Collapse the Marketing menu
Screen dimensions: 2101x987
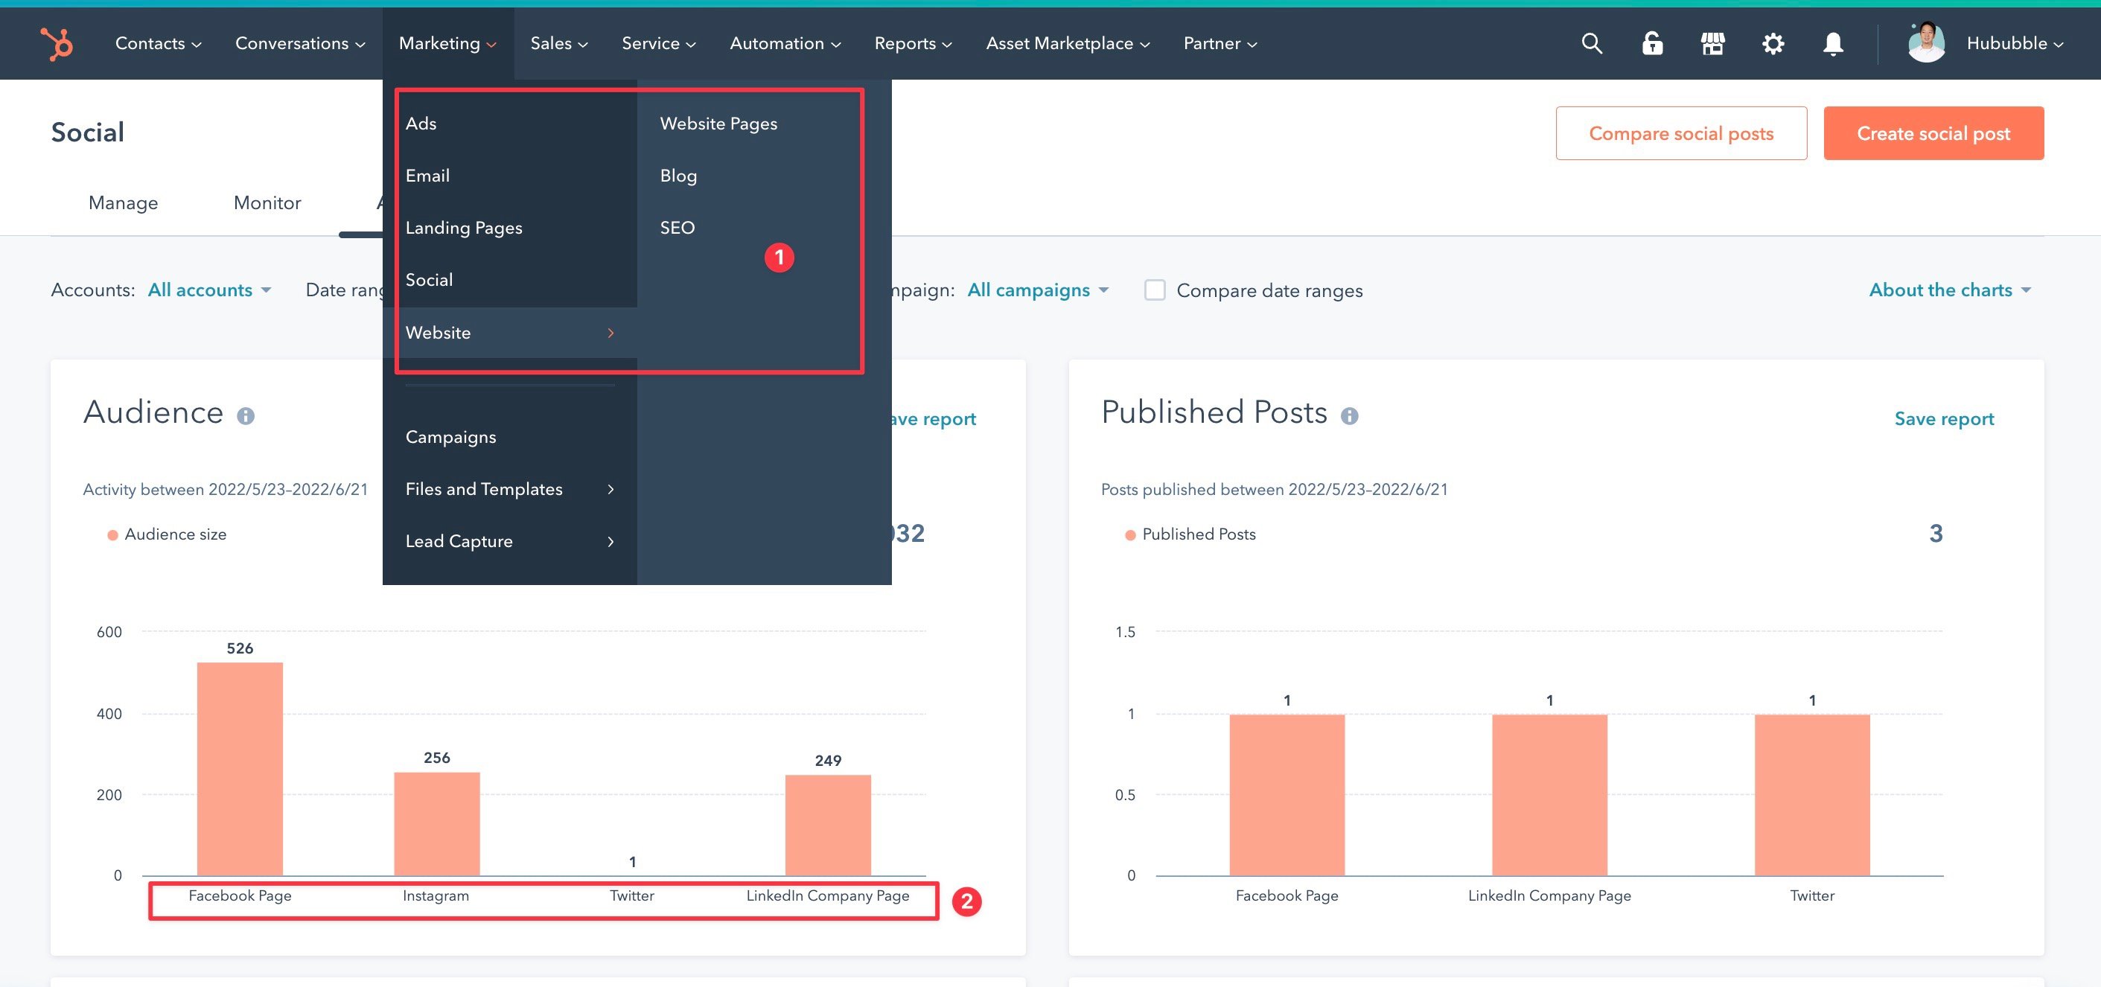click(x=447, y=43)
